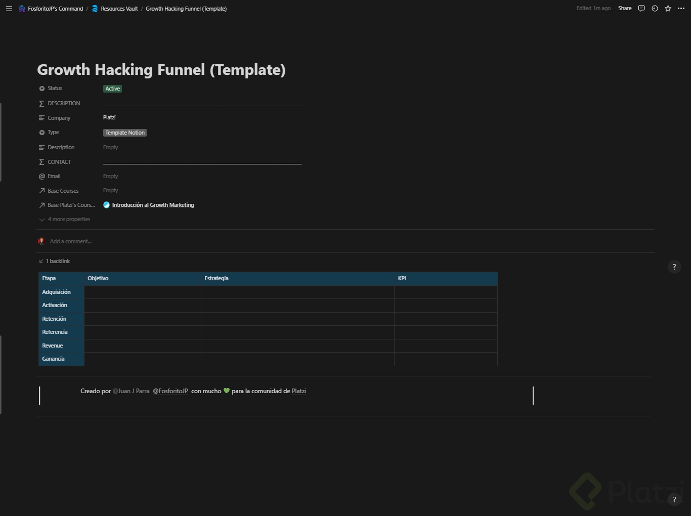The height and width of the screenshot is (516, 691).
Task: Open the help question mark button beside the table
Action: [674, 267]
